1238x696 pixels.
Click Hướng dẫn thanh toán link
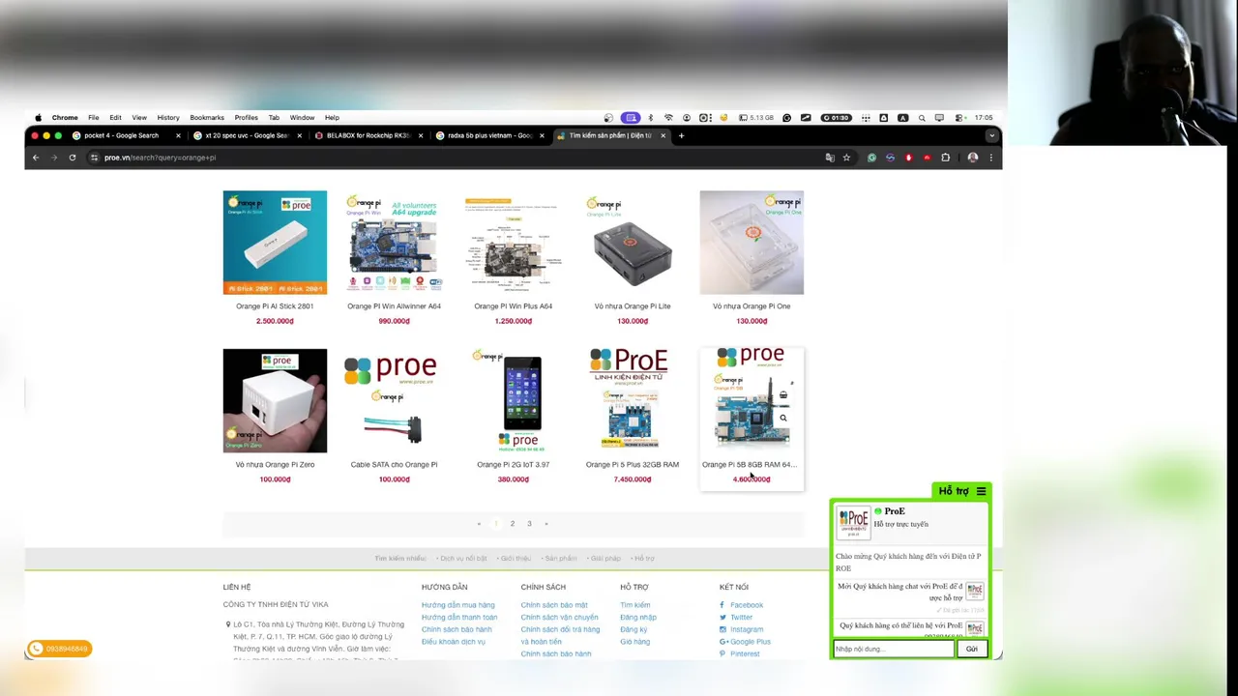(x=459, y=617)
